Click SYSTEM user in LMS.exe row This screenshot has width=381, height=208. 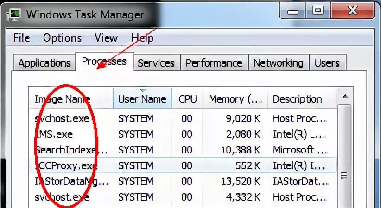(x=136, y=134)
